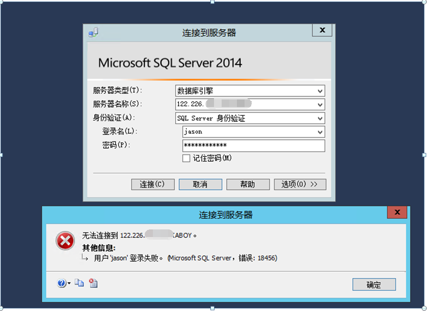Expand the 选项(O) >> button
This screenshot has height=311, width=429.
pos(300,184)
